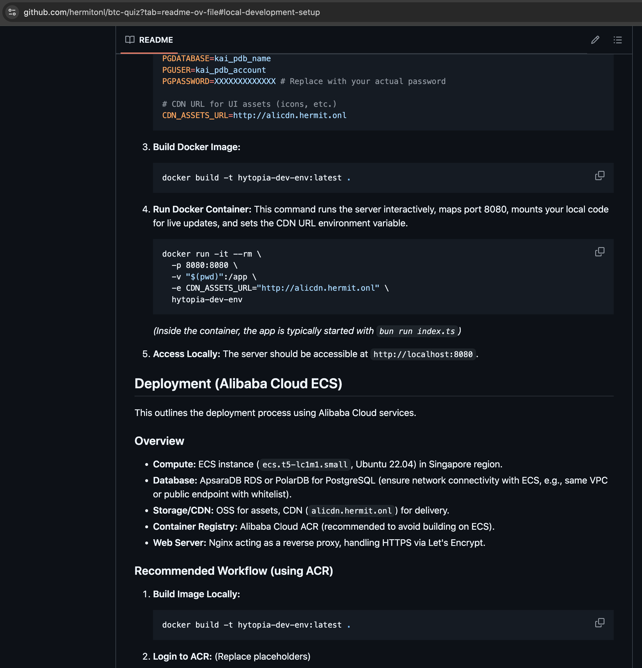This screenshot has height=668, width=642.
Task: Click the PGUSER=kai_pdb_account line
Action: tap(214, 70)
